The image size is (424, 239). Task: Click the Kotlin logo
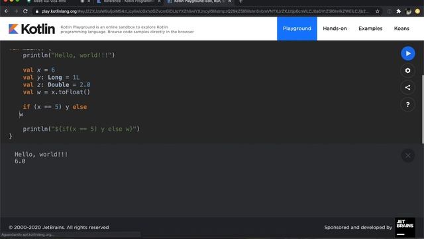tap(32, 29)
